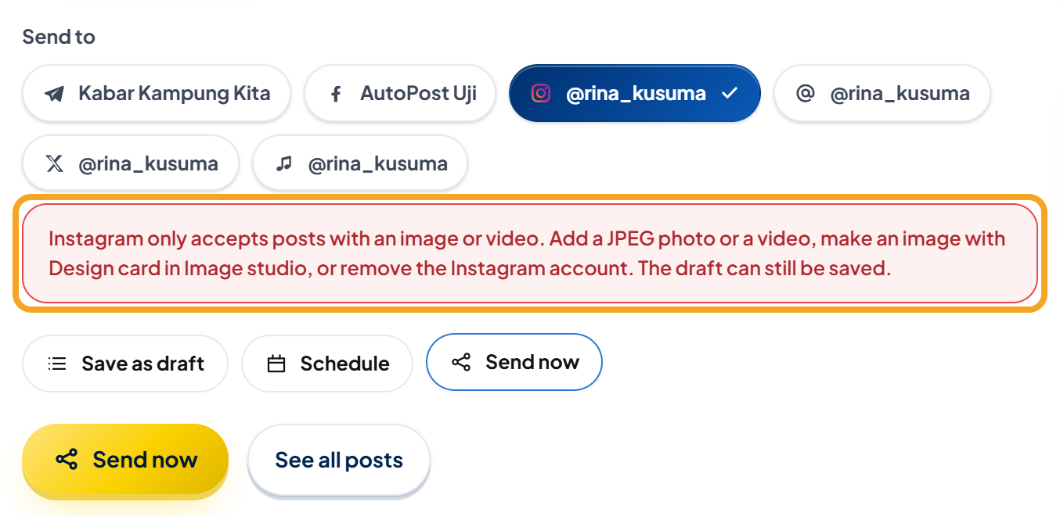1060x516 pixels.
Task: Select the Kabar Kampung Kita Telegram channel
Action: pyautogui.click(x=157, y=94)
